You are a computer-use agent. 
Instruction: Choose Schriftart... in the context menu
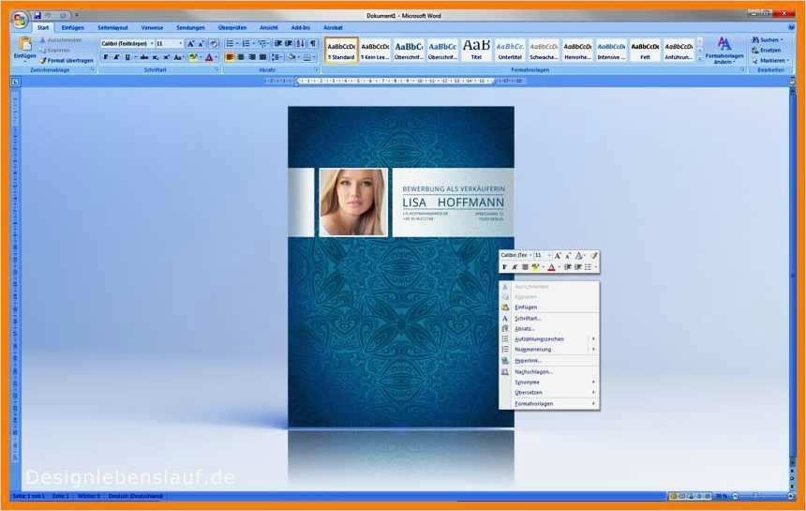point(549,319)
